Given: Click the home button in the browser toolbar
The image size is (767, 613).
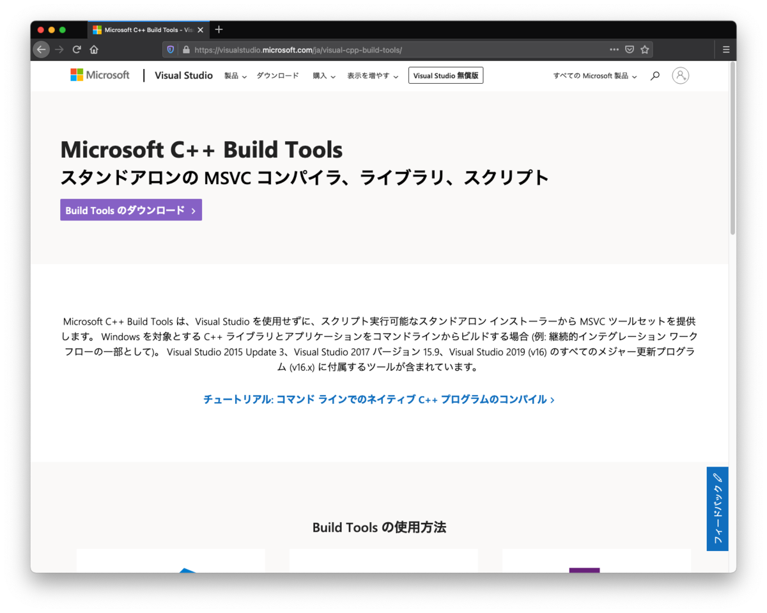Looking at the screenshot, I should point(94,49).
